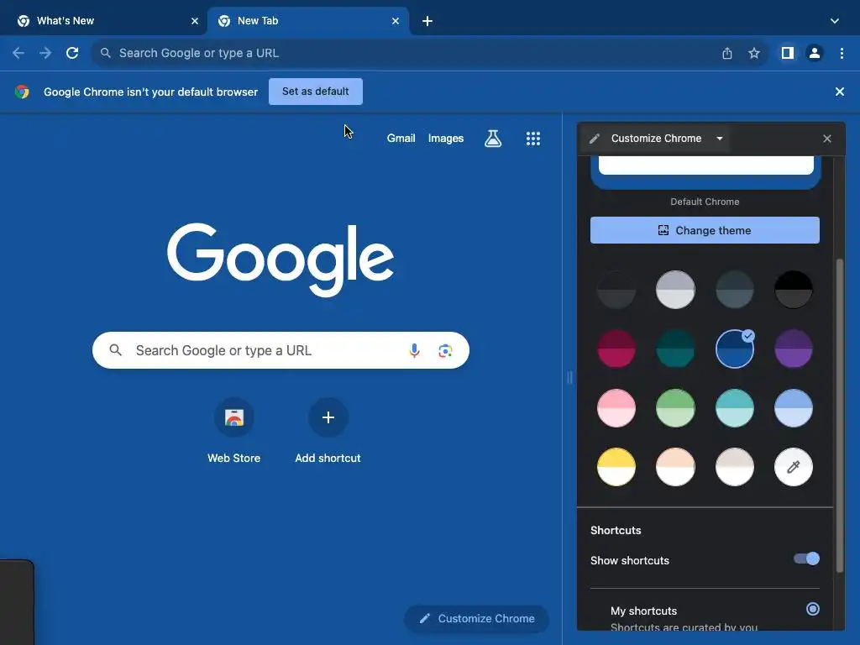This screenshot has width=860, height=645.
Task: Go back using the back arrow
Action: click(x=18, y=53)
